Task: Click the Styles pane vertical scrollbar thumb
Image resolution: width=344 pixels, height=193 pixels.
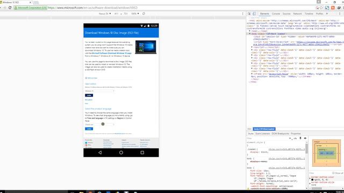Action: [307, 149]
